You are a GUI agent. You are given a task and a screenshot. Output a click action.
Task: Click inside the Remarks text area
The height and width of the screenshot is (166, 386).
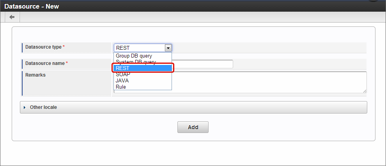[269, 82]
